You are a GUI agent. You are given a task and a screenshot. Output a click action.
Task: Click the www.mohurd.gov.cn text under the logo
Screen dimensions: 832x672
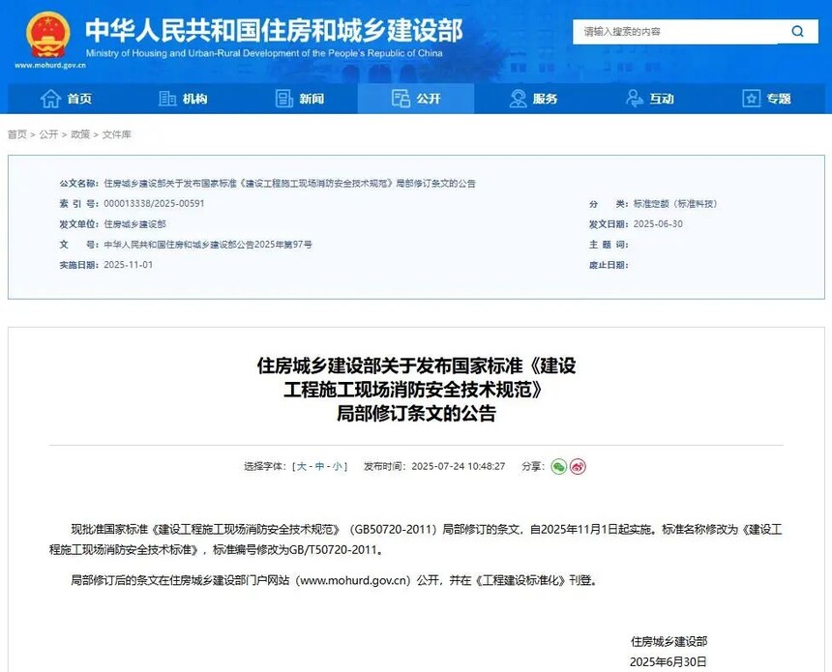(50, 65)
